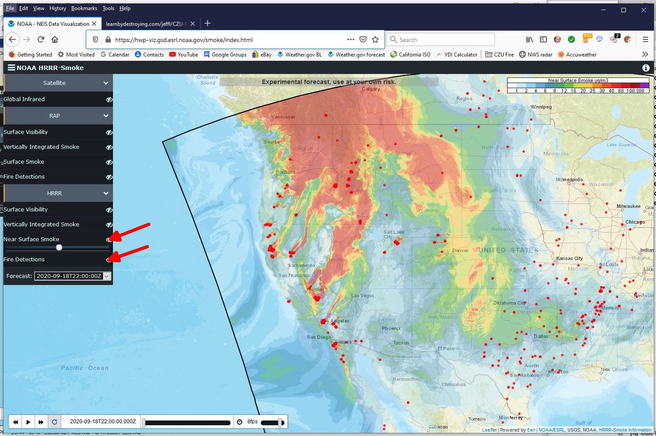
Task: Open the Bookmarks menu
Action: click(84, 8)
